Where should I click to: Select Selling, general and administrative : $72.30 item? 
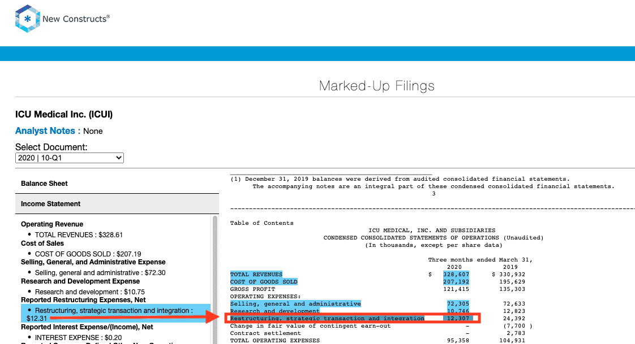tap(100, 272)
